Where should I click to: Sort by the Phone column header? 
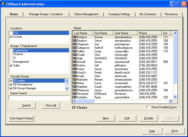[x=149, y=33]
